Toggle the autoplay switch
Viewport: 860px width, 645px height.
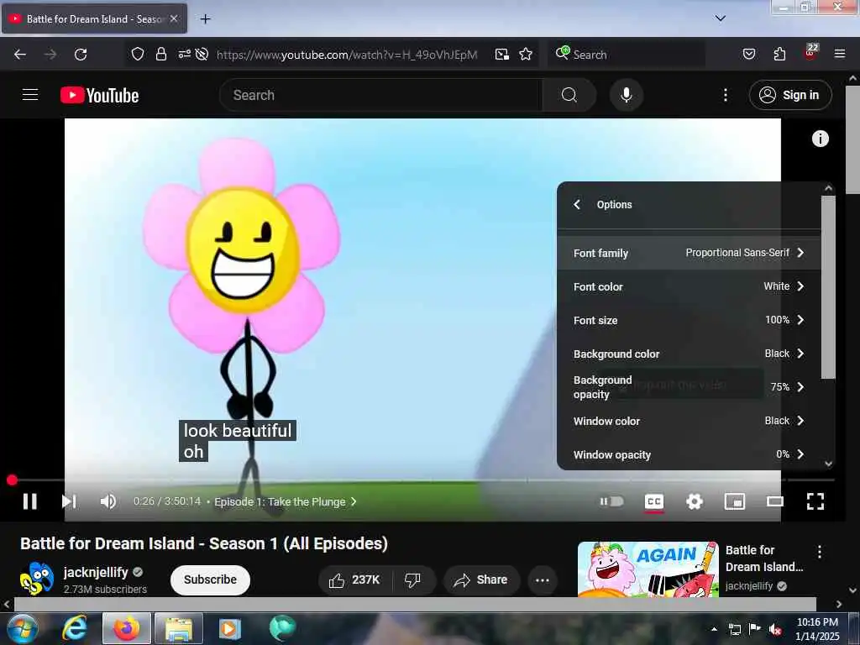coord(611,501)
